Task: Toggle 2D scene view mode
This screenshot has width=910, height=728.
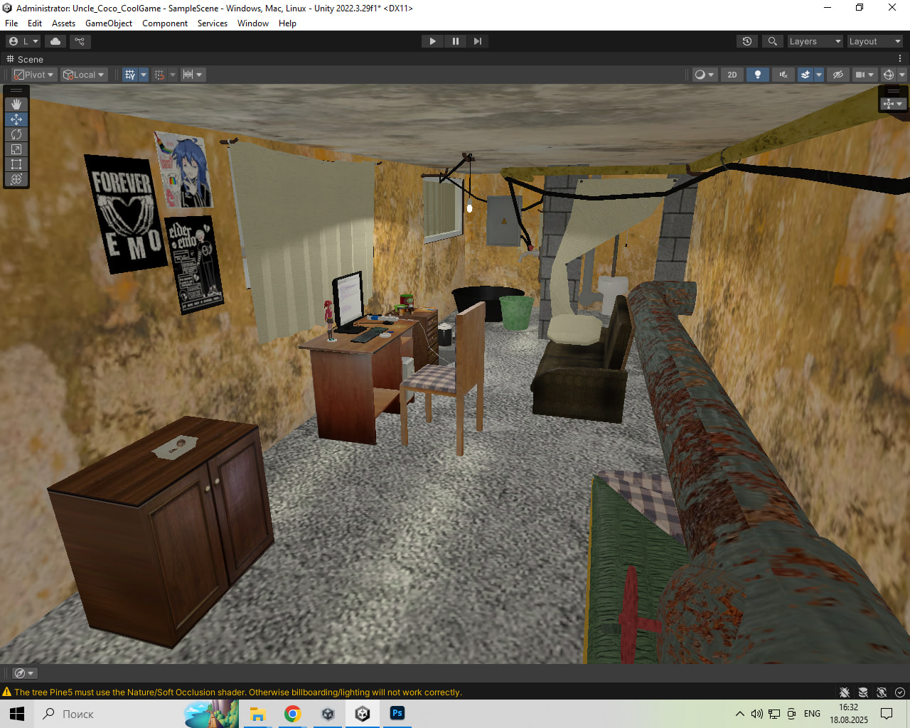Action: tap(732, 75)
